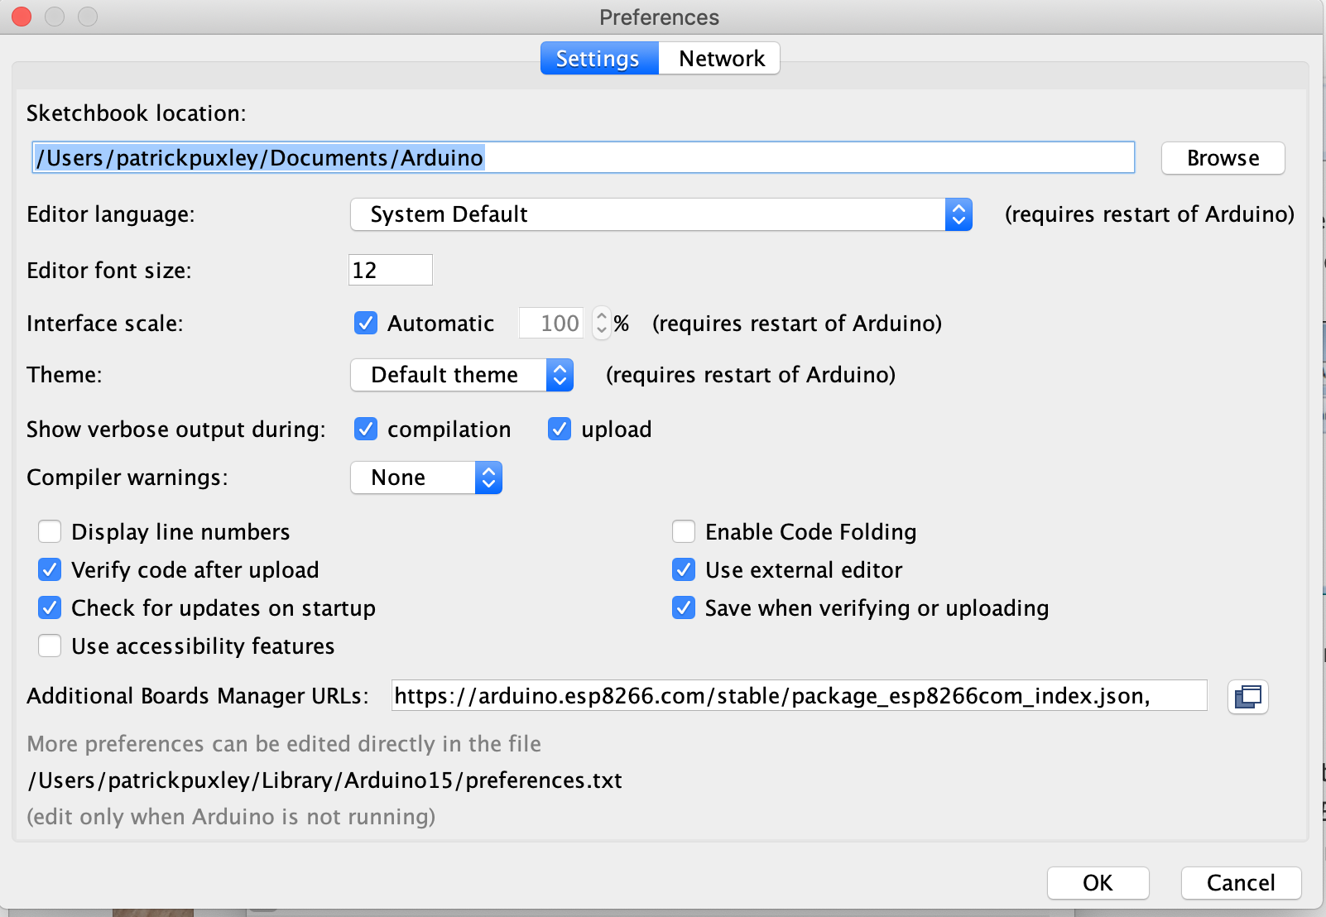
Task: Select the Settings tab
Action: [x=598, y=59]
